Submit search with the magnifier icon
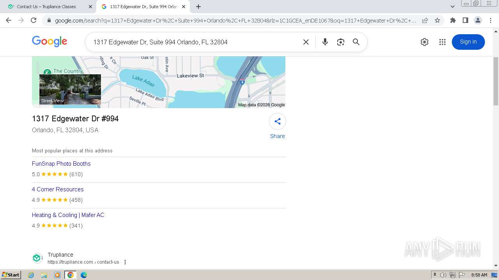The height and width of the screenshot is (280, 499). [356, 42]
